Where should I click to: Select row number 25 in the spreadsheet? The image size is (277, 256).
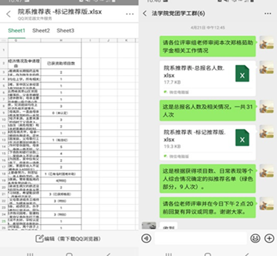point(4,221)
